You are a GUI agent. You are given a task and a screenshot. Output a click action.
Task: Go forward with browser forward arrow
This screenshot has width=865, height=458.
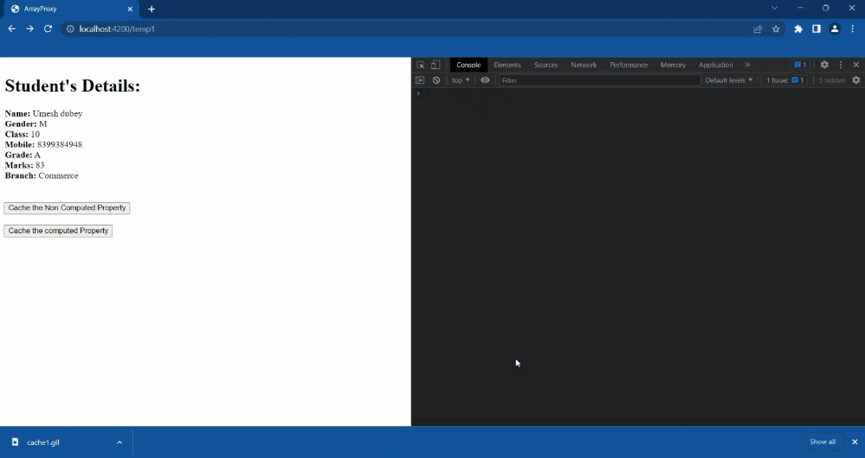pos(29,29)
